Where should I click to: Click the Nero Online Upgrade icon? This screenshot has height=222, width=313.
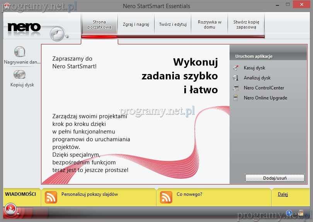tap(236, 98)
